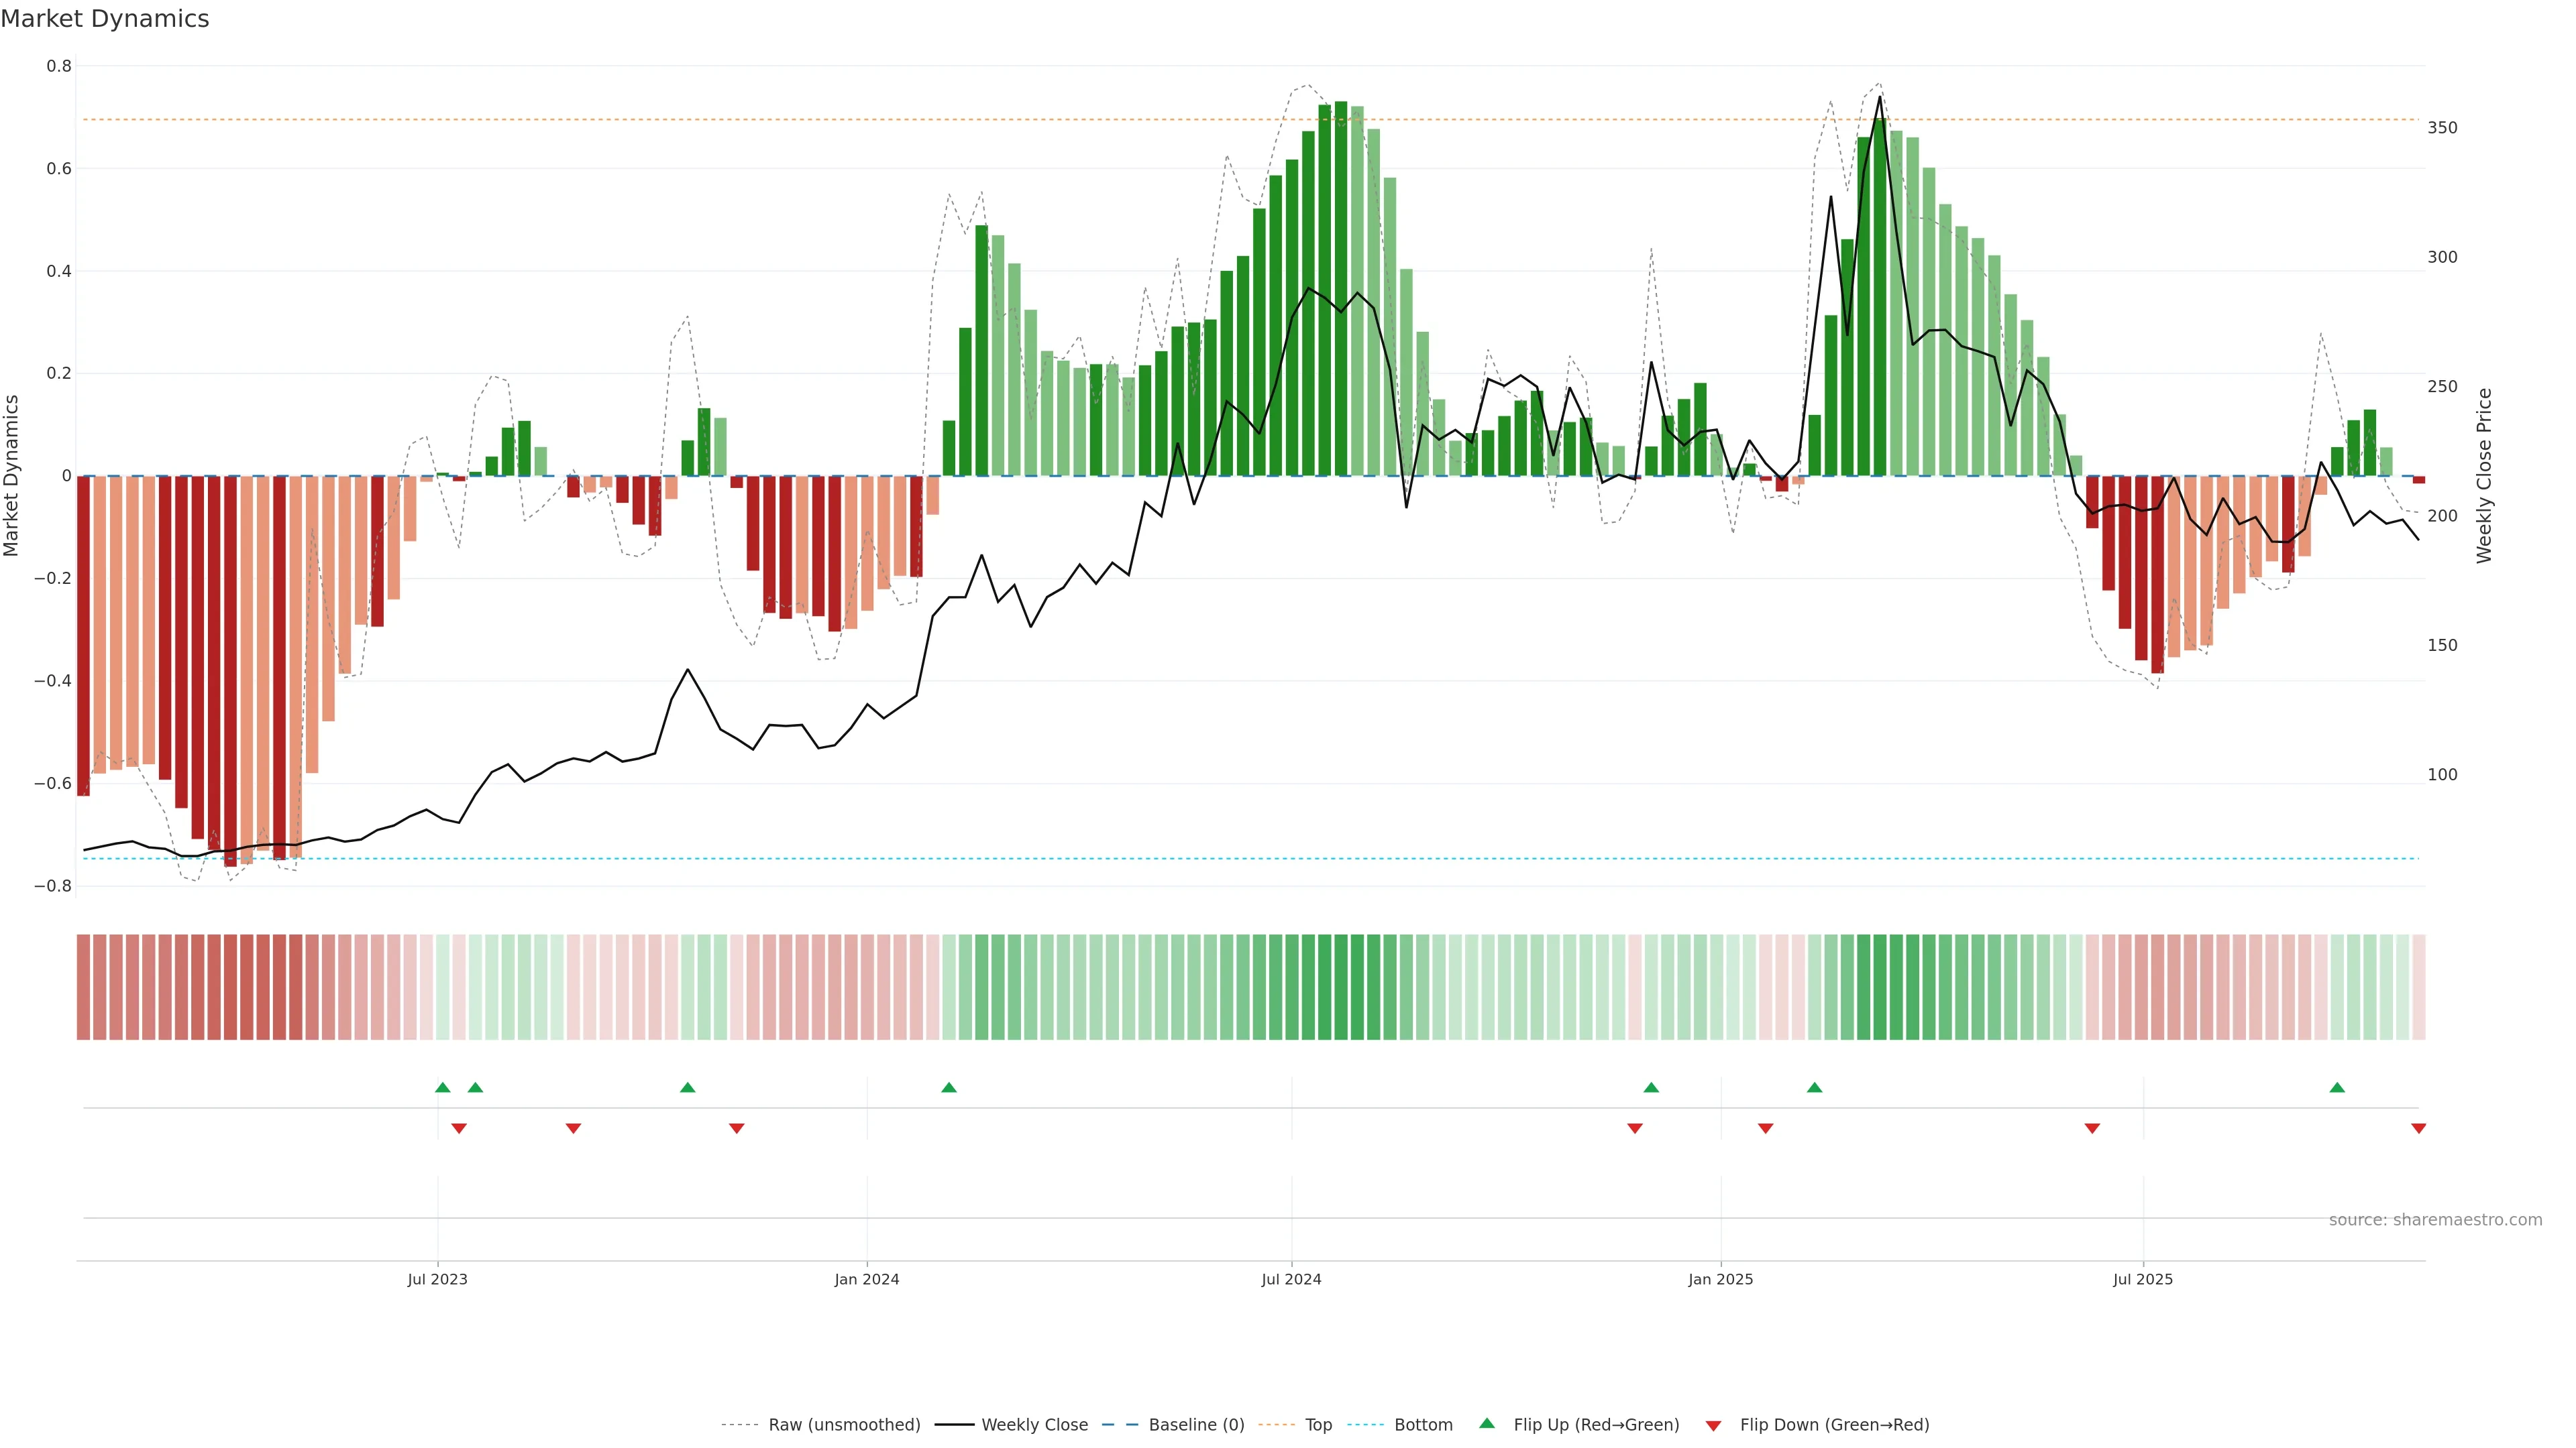The height and width of the screenshot is (1448, 2576).
Task: Click the Weekly Close Price axis title
Action: click(2485, 476)
